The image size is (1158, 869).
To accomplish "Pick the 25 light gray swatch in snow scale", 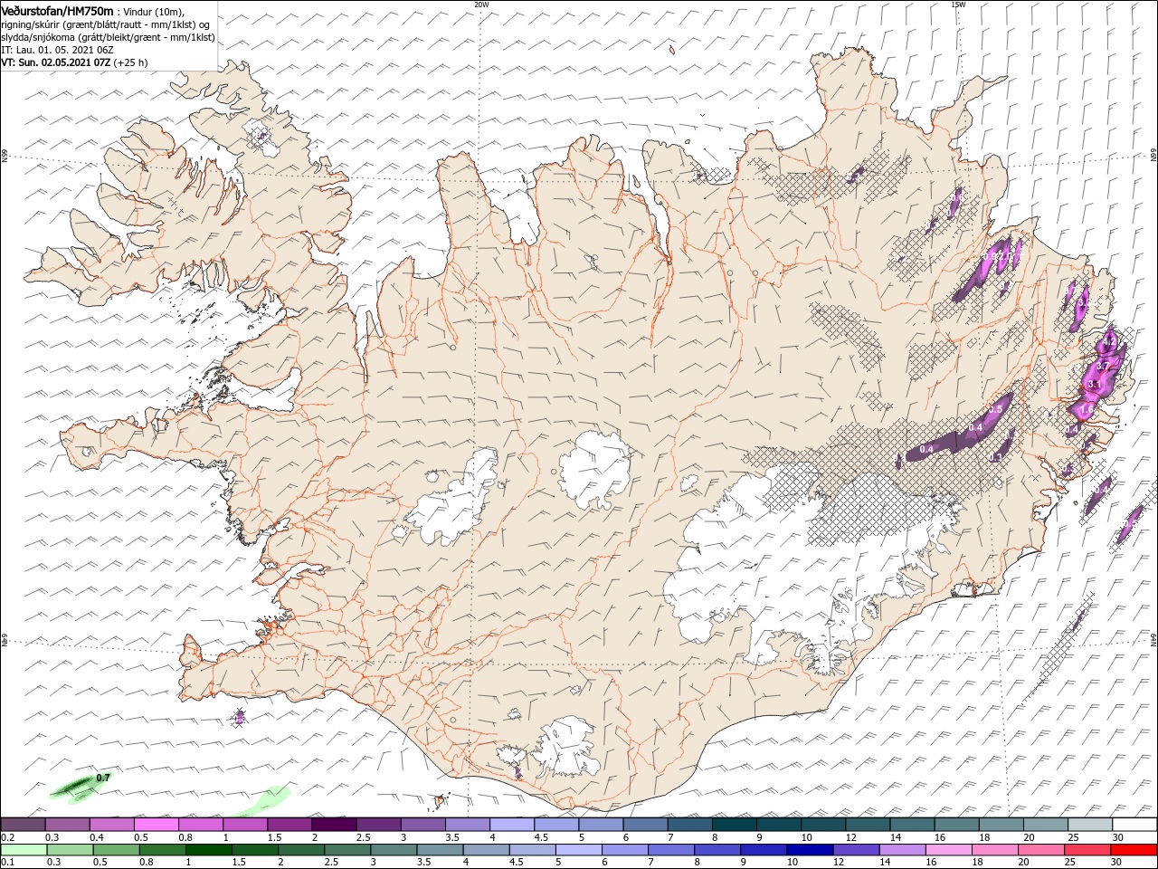I will point(1090,824).
